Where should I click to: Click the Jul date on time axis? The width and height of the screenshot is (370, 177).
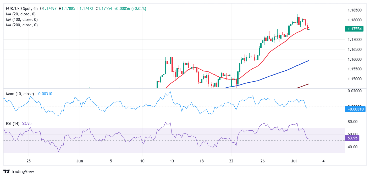294,161
